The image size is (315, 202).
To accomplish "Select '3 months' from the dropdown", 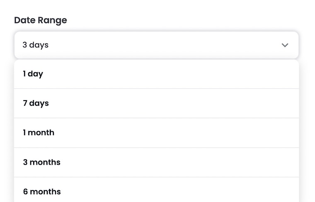I will coord(42,162).
